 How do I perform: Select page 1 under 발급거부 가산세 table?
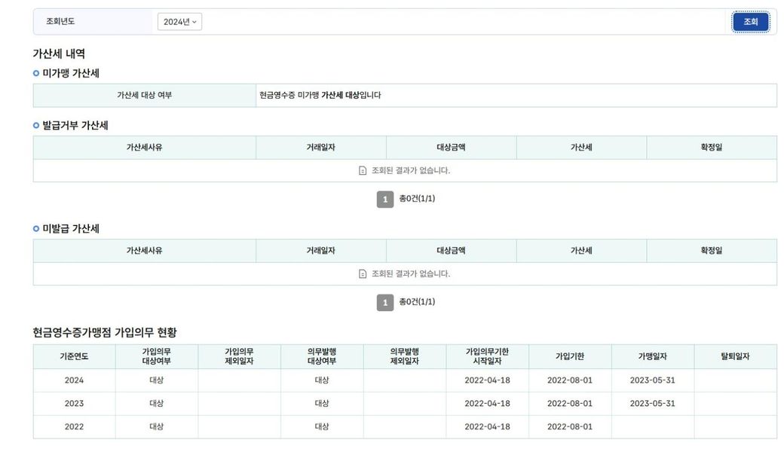coord(384,199)
